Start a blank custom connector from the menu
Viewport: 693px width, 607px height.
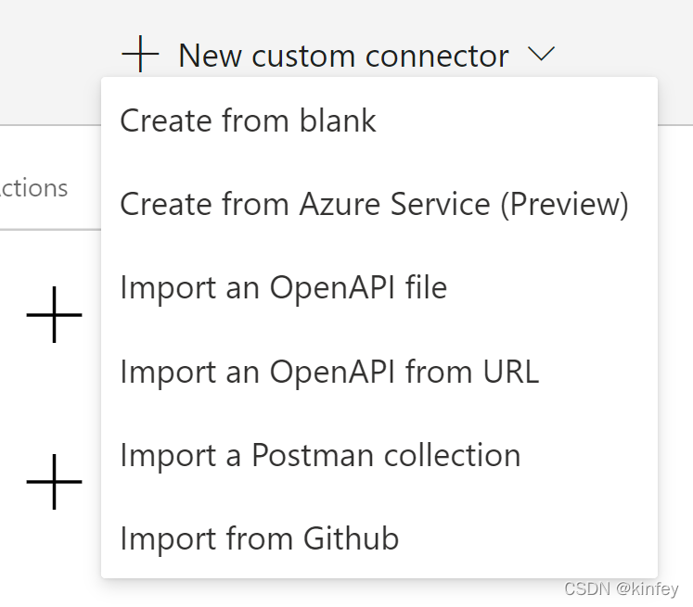(x=248, y=120)
